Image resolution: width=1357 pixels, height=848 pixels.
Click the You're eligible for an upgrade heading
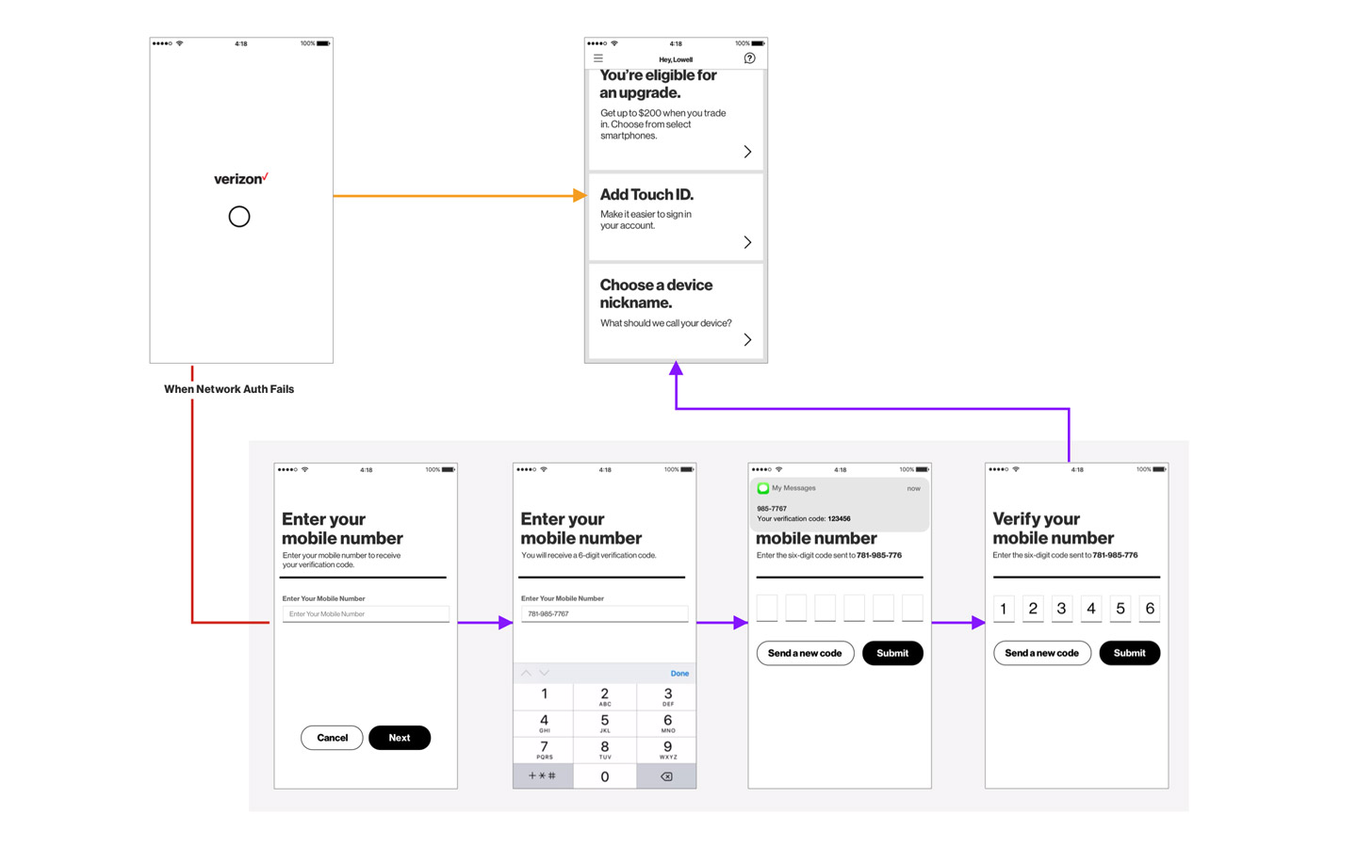tap(659, 84)
